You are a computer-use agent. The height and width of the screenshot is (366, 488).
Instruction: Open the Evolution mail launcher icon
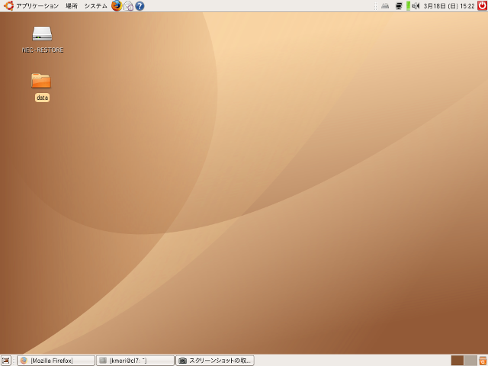pyautogui.click(x=128, y=6)
